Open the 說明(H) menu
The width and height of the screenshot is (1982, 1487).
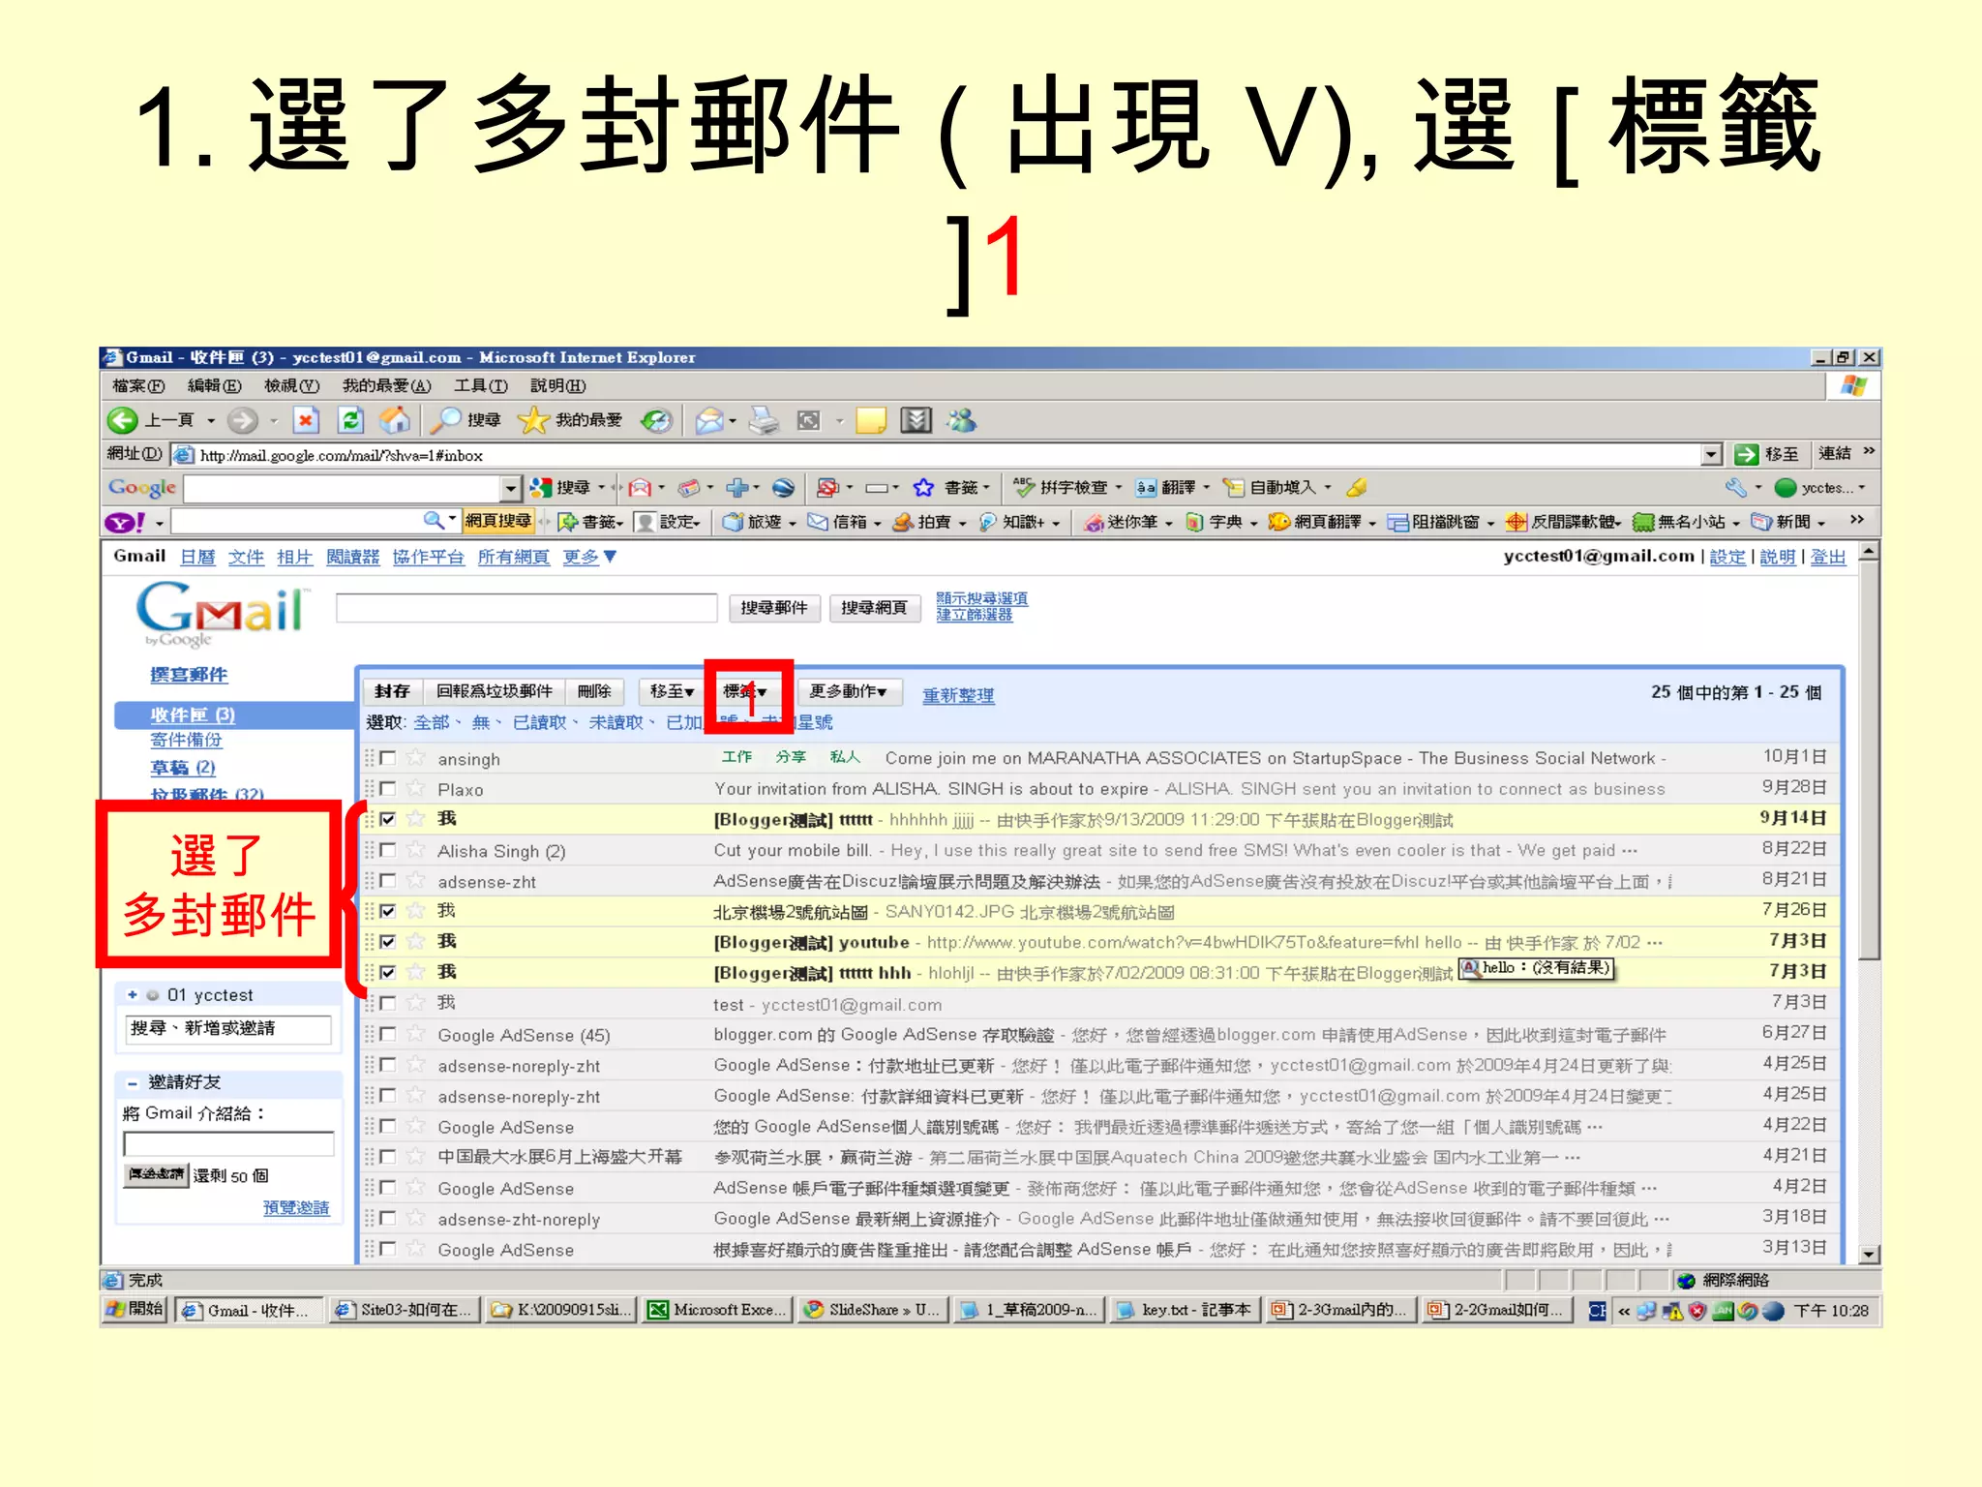(558, 386)
